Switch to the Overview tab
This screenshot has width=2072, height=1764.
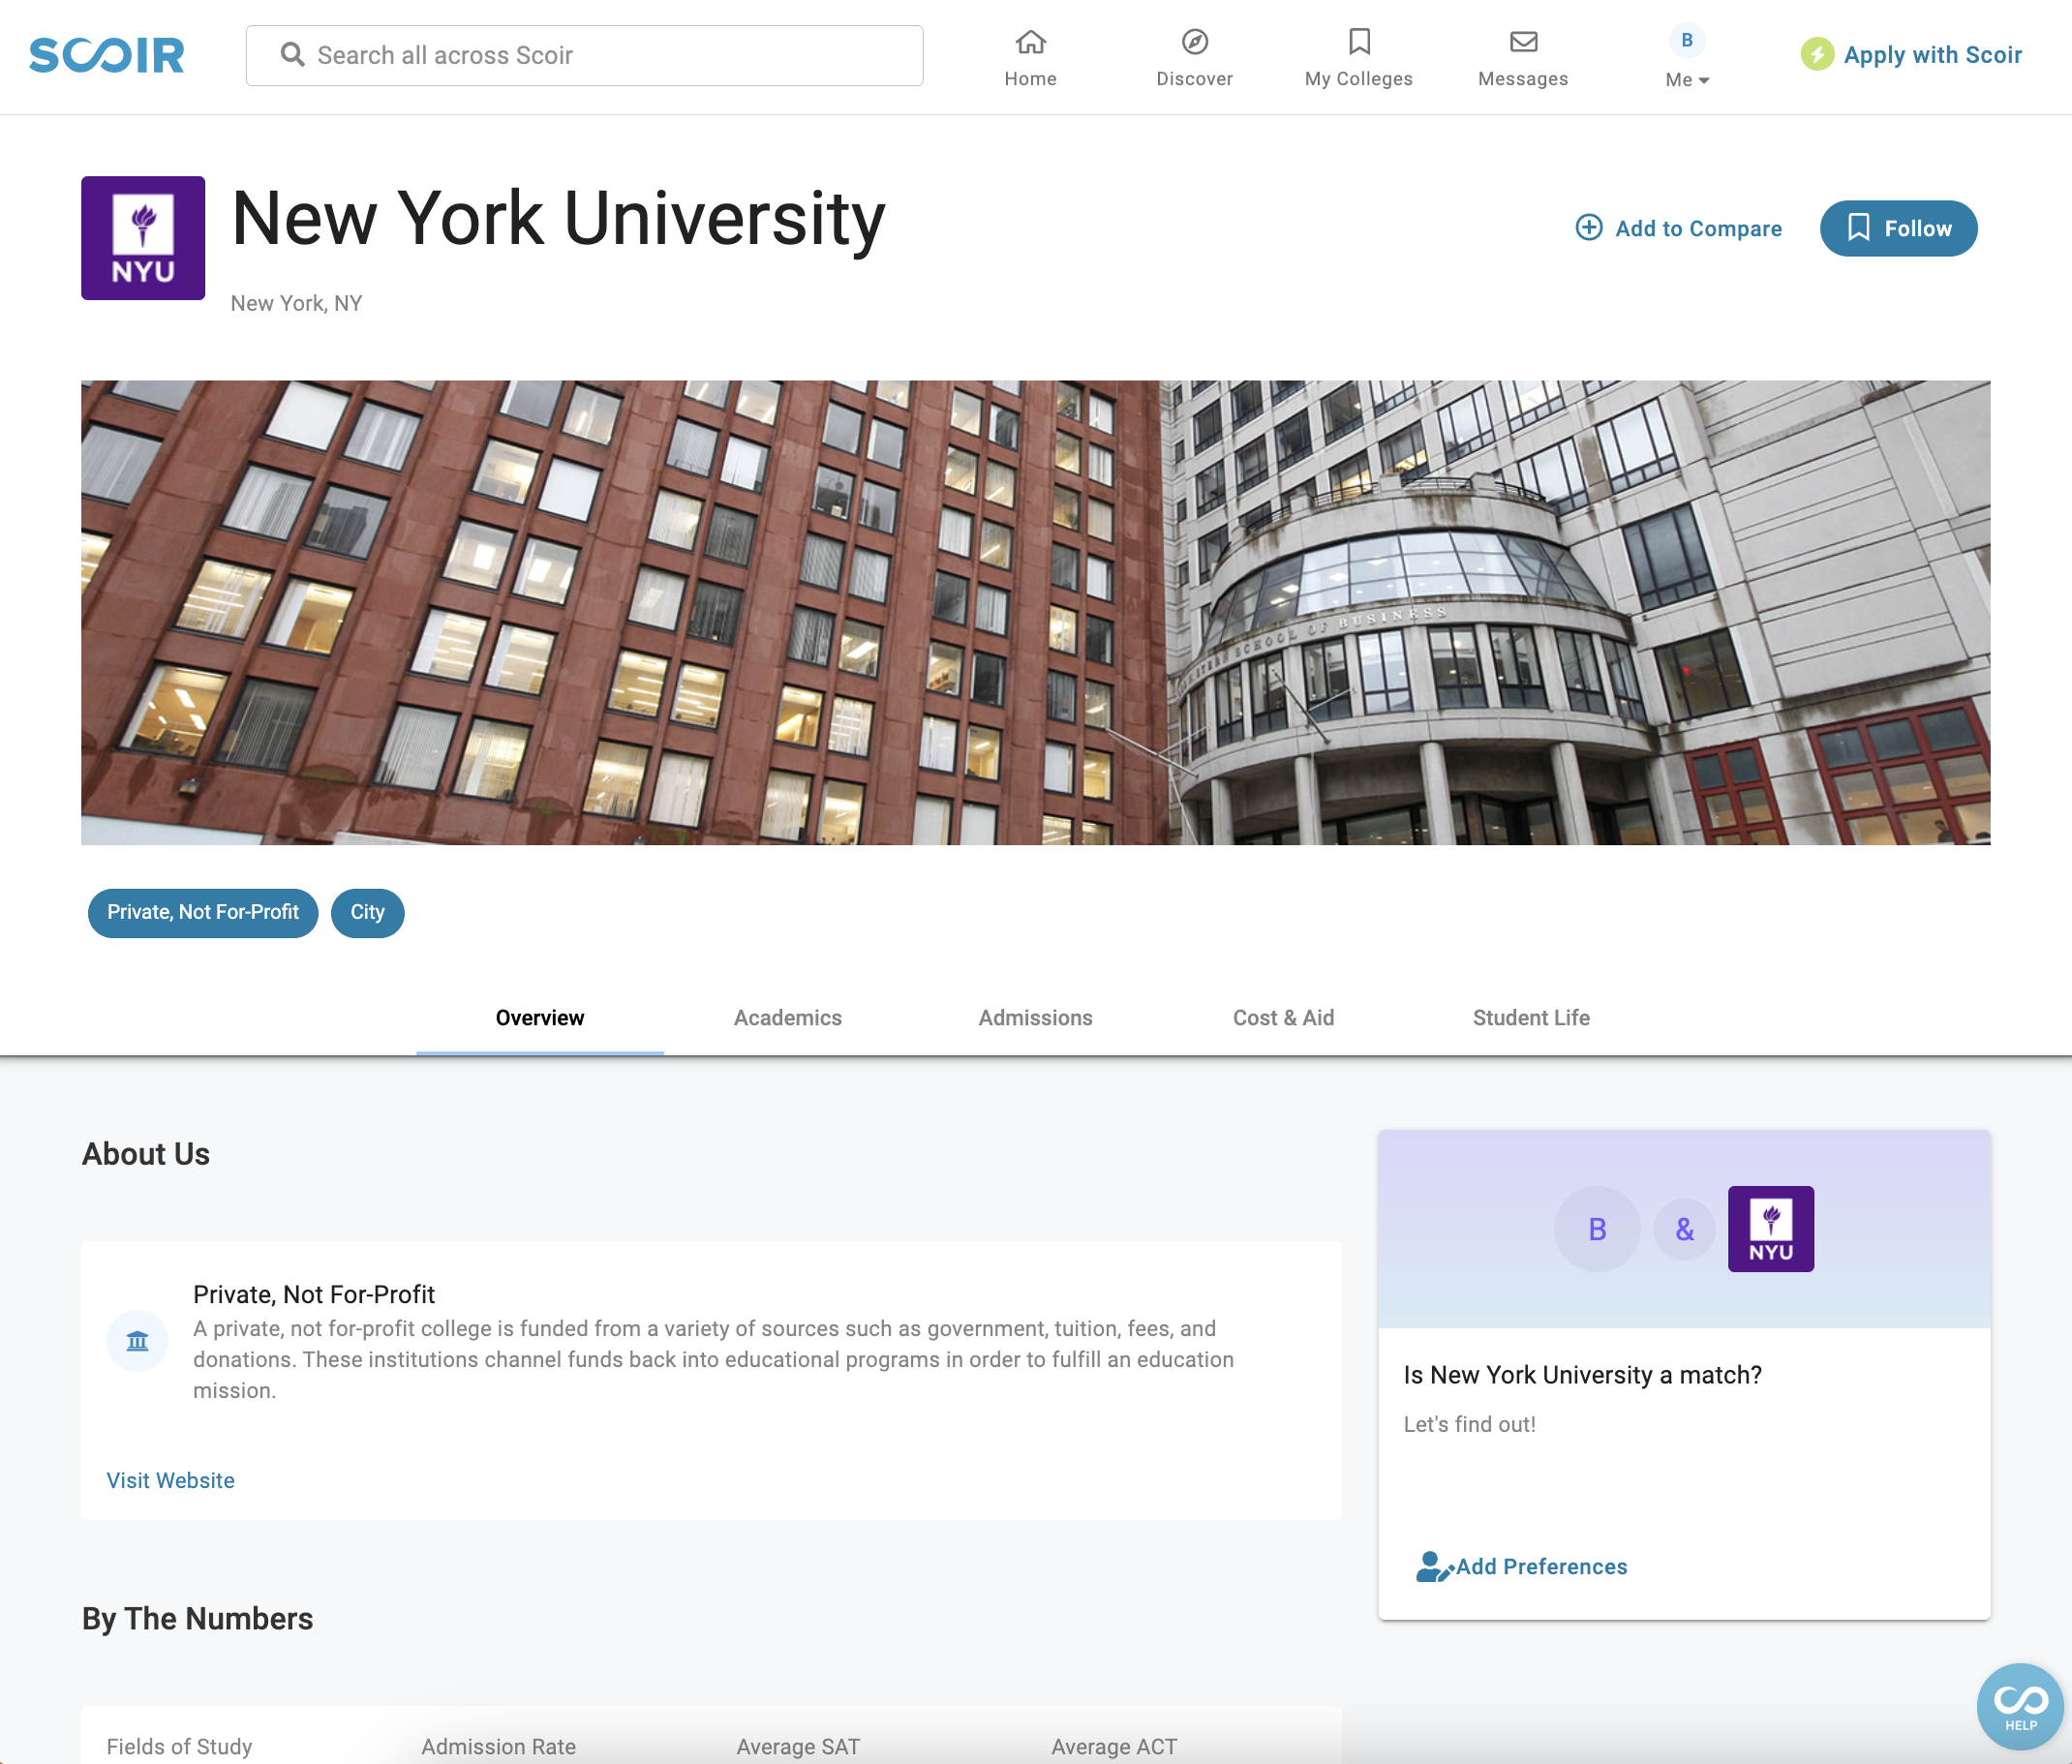pos(540,1018)
